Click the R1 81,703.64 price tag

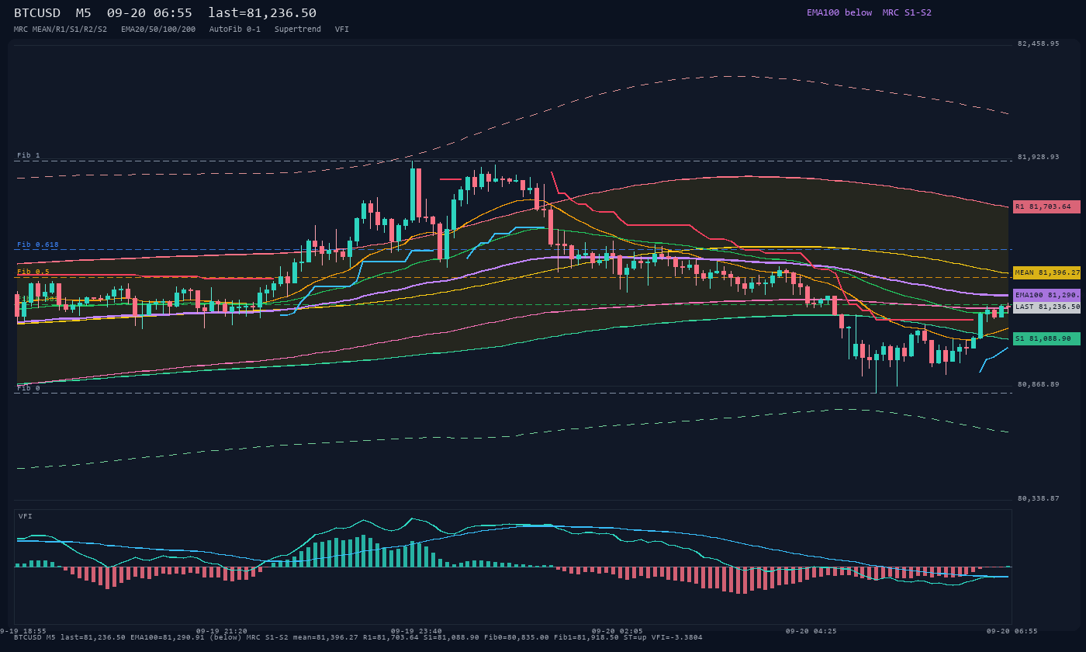[1046, 206]
